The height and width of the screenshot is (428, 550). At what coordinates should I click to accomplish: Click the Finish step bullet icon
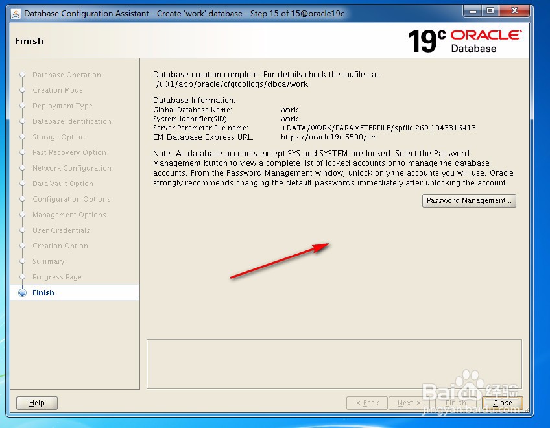click(x=23, y=292)
